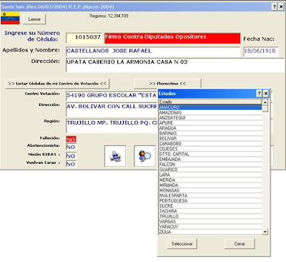Viewport: 286px width, 262px height.
Task: Click Listar Cédulas de mi Centro de Votación button
Action: click(x=57, y=84)
